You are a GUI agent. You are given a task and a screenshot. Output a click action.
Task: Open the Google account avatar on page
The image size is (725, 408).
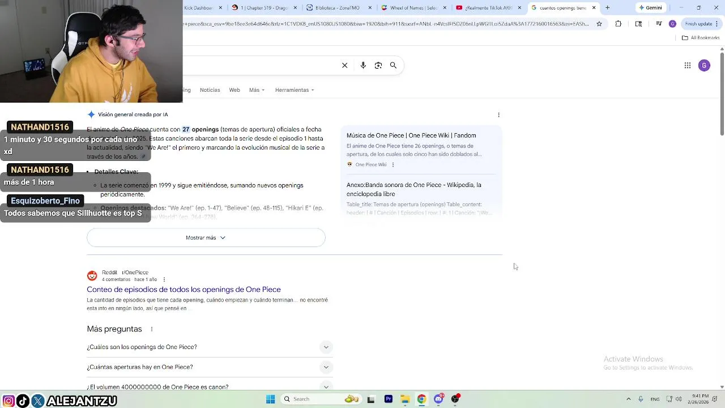[704, 65]
